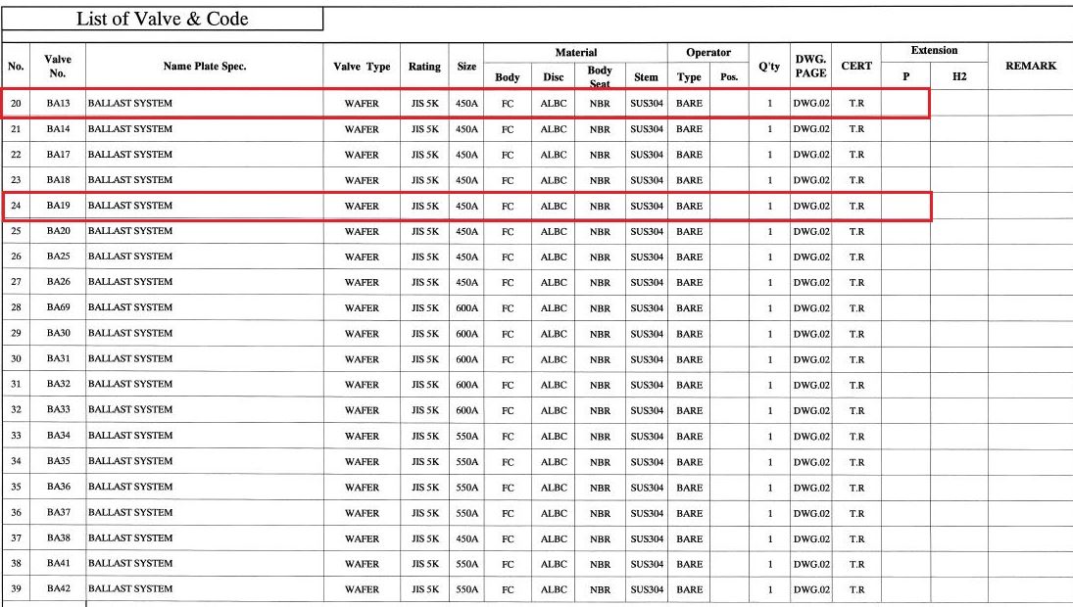The image size is (1073, 607).
Task: Select the 'Valve Type' column header
Action: (362, 67)
